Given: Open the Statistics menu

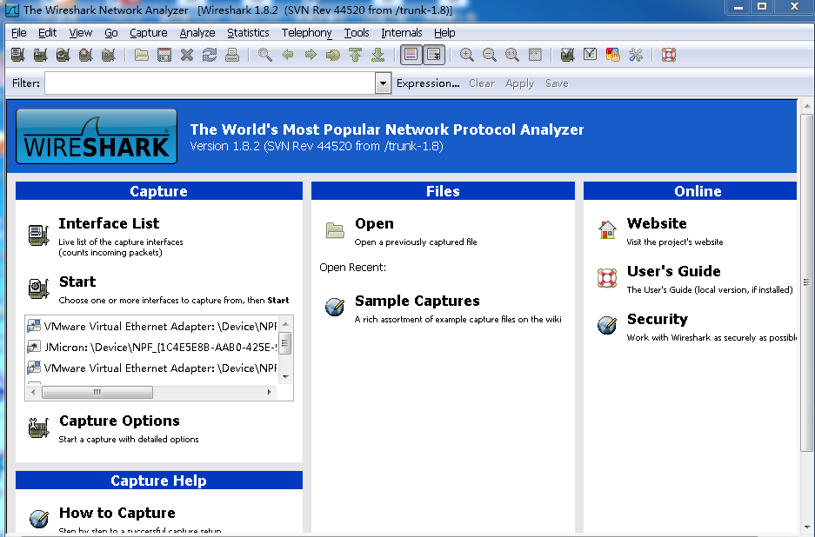Looking at the screenshot, I should (x=248, y=33).
